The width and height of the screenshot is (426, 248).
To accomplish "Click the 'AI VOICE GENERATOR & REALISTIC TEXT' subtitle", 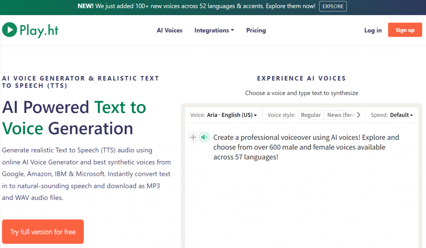I will 80,82.
